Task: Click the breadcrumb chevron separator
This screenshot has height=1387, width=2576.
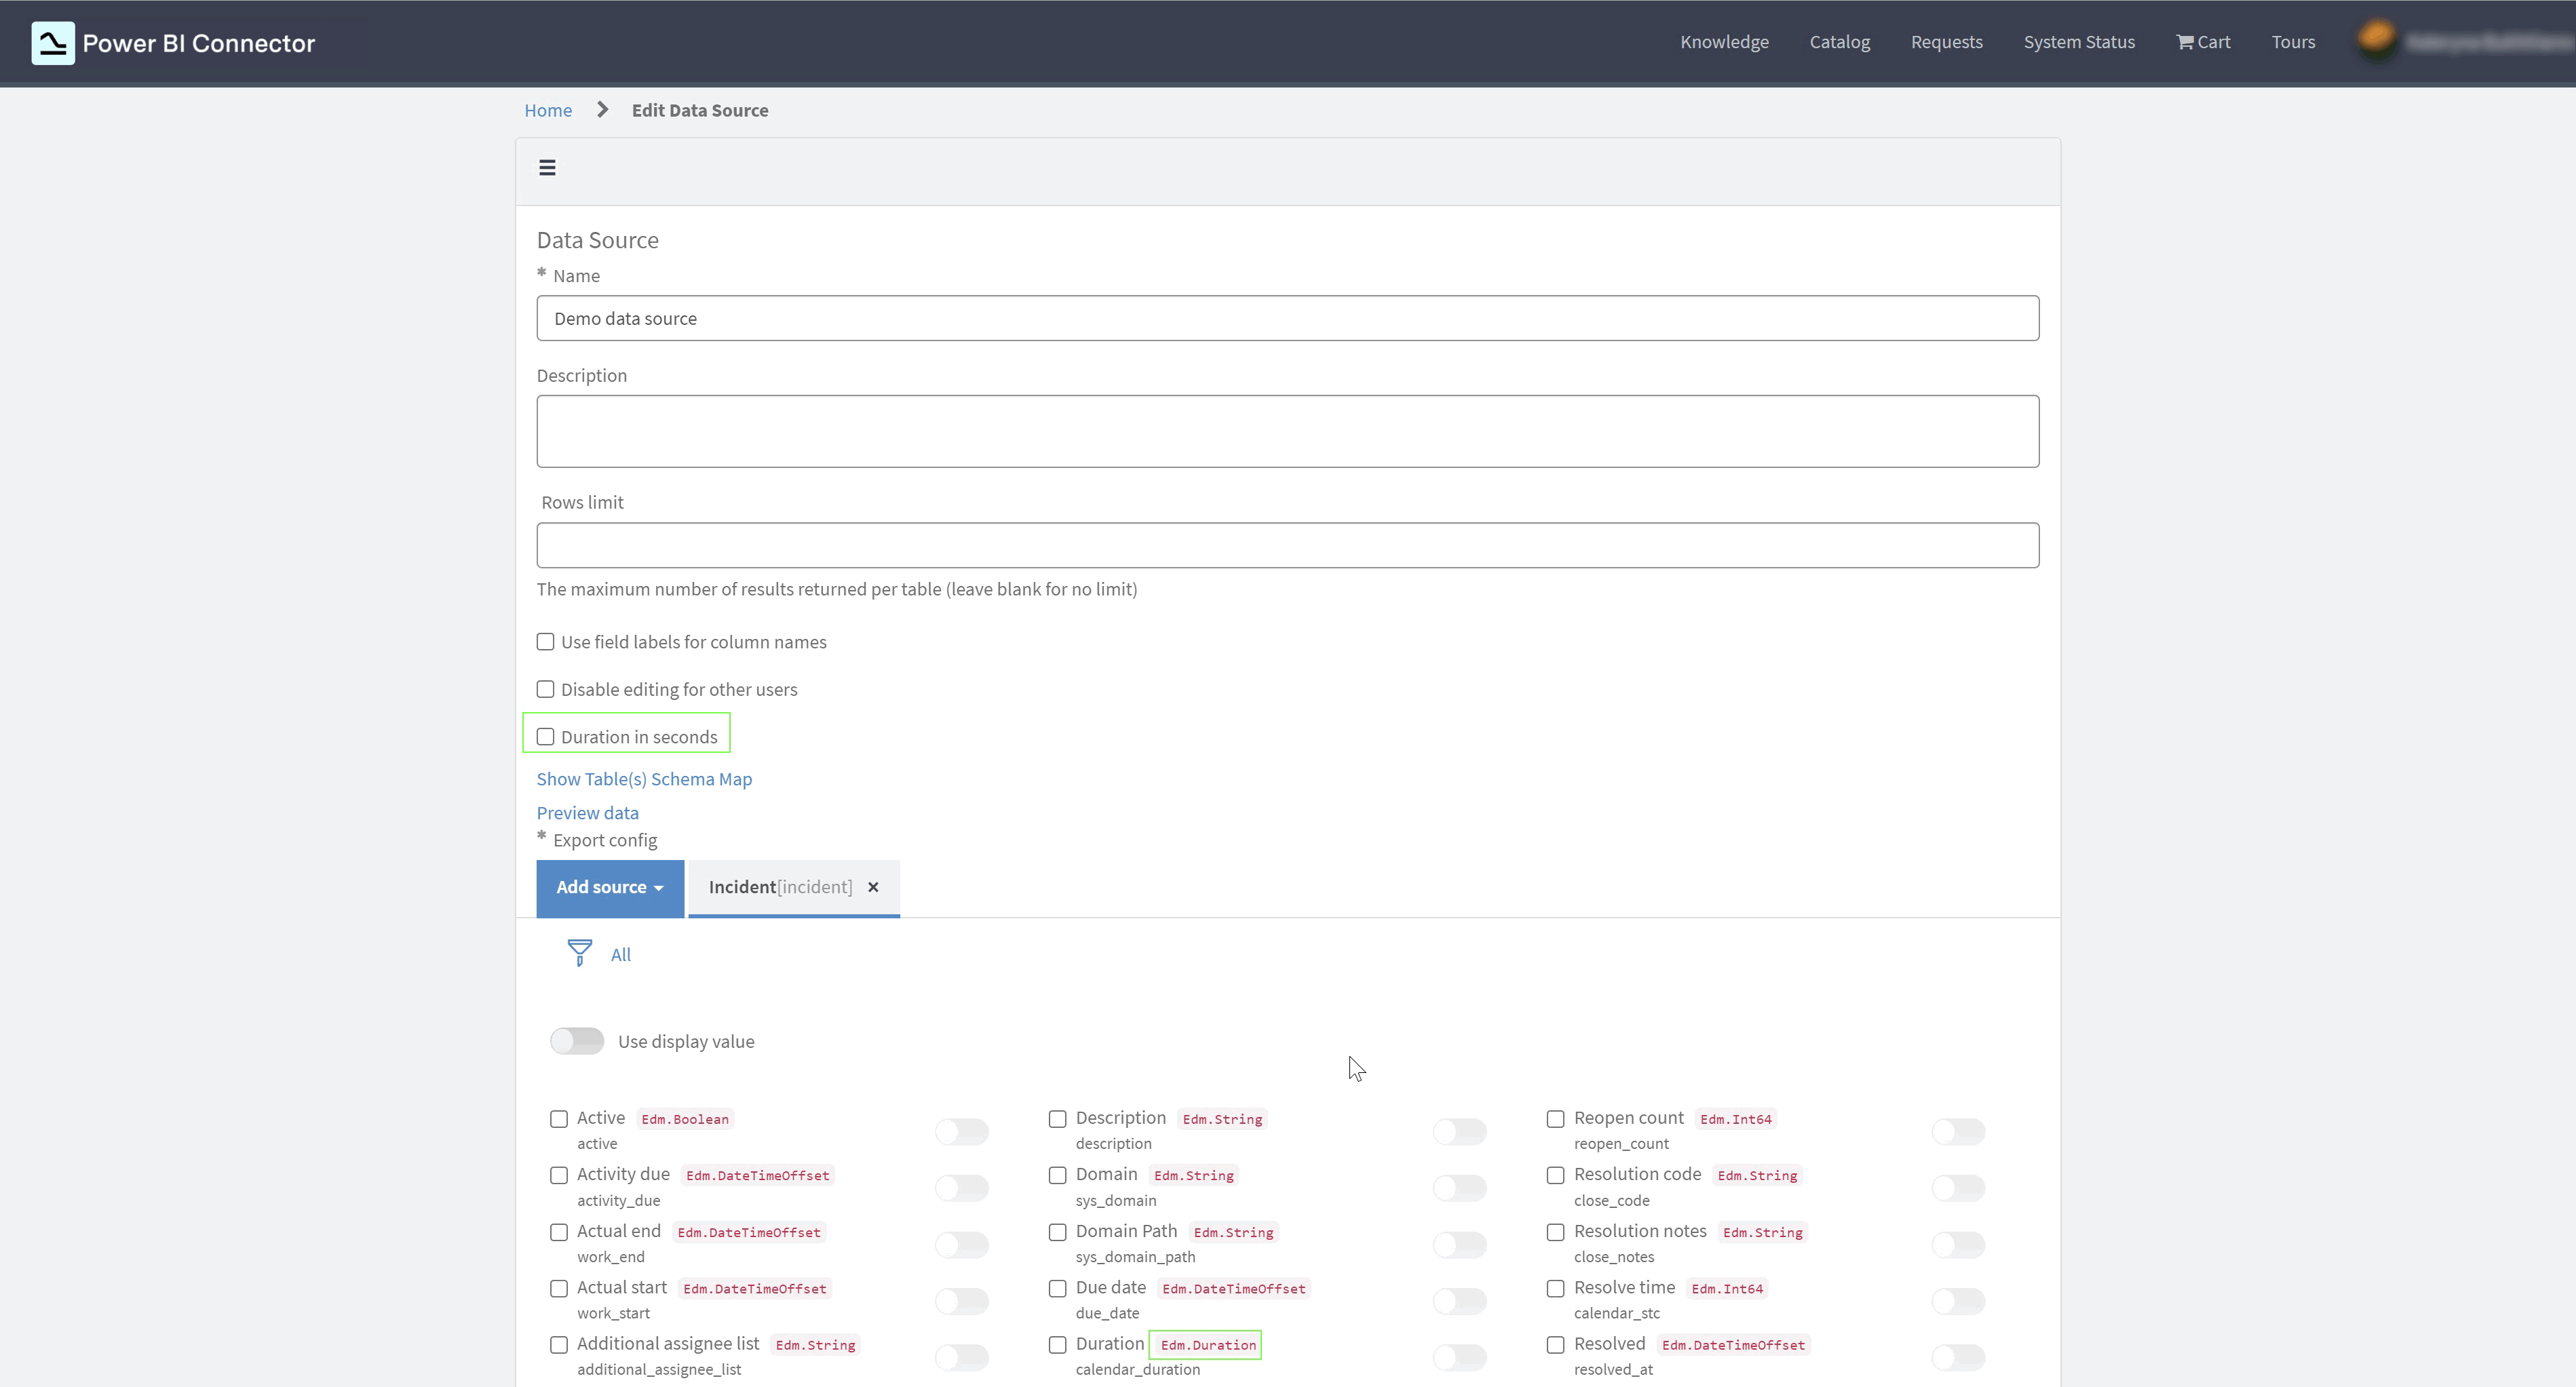Action: click(602, 110)
